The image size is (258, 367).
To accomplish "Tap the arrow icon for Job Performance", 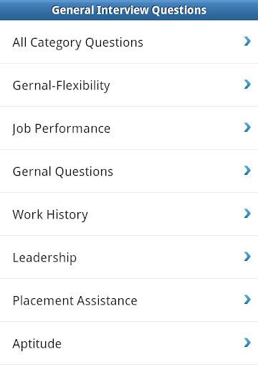I will point(247,128).
